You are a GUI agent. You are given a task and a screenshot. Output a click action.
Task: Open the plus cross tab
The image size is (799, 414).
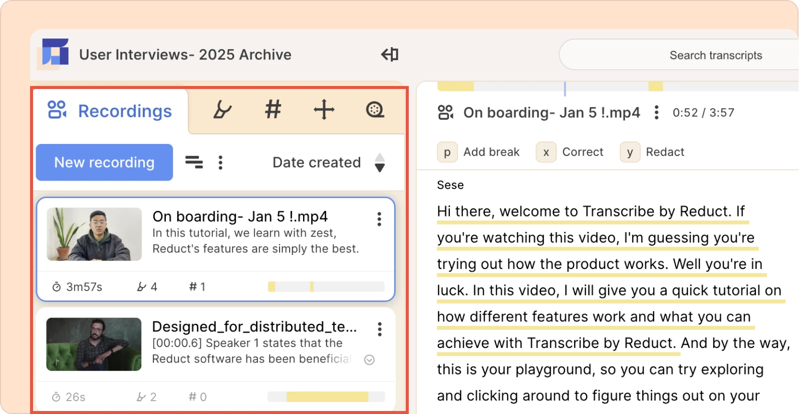click(x=324, y=109)
